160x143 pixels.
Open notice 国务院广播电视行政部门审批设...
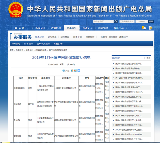(x=129, y=73)
